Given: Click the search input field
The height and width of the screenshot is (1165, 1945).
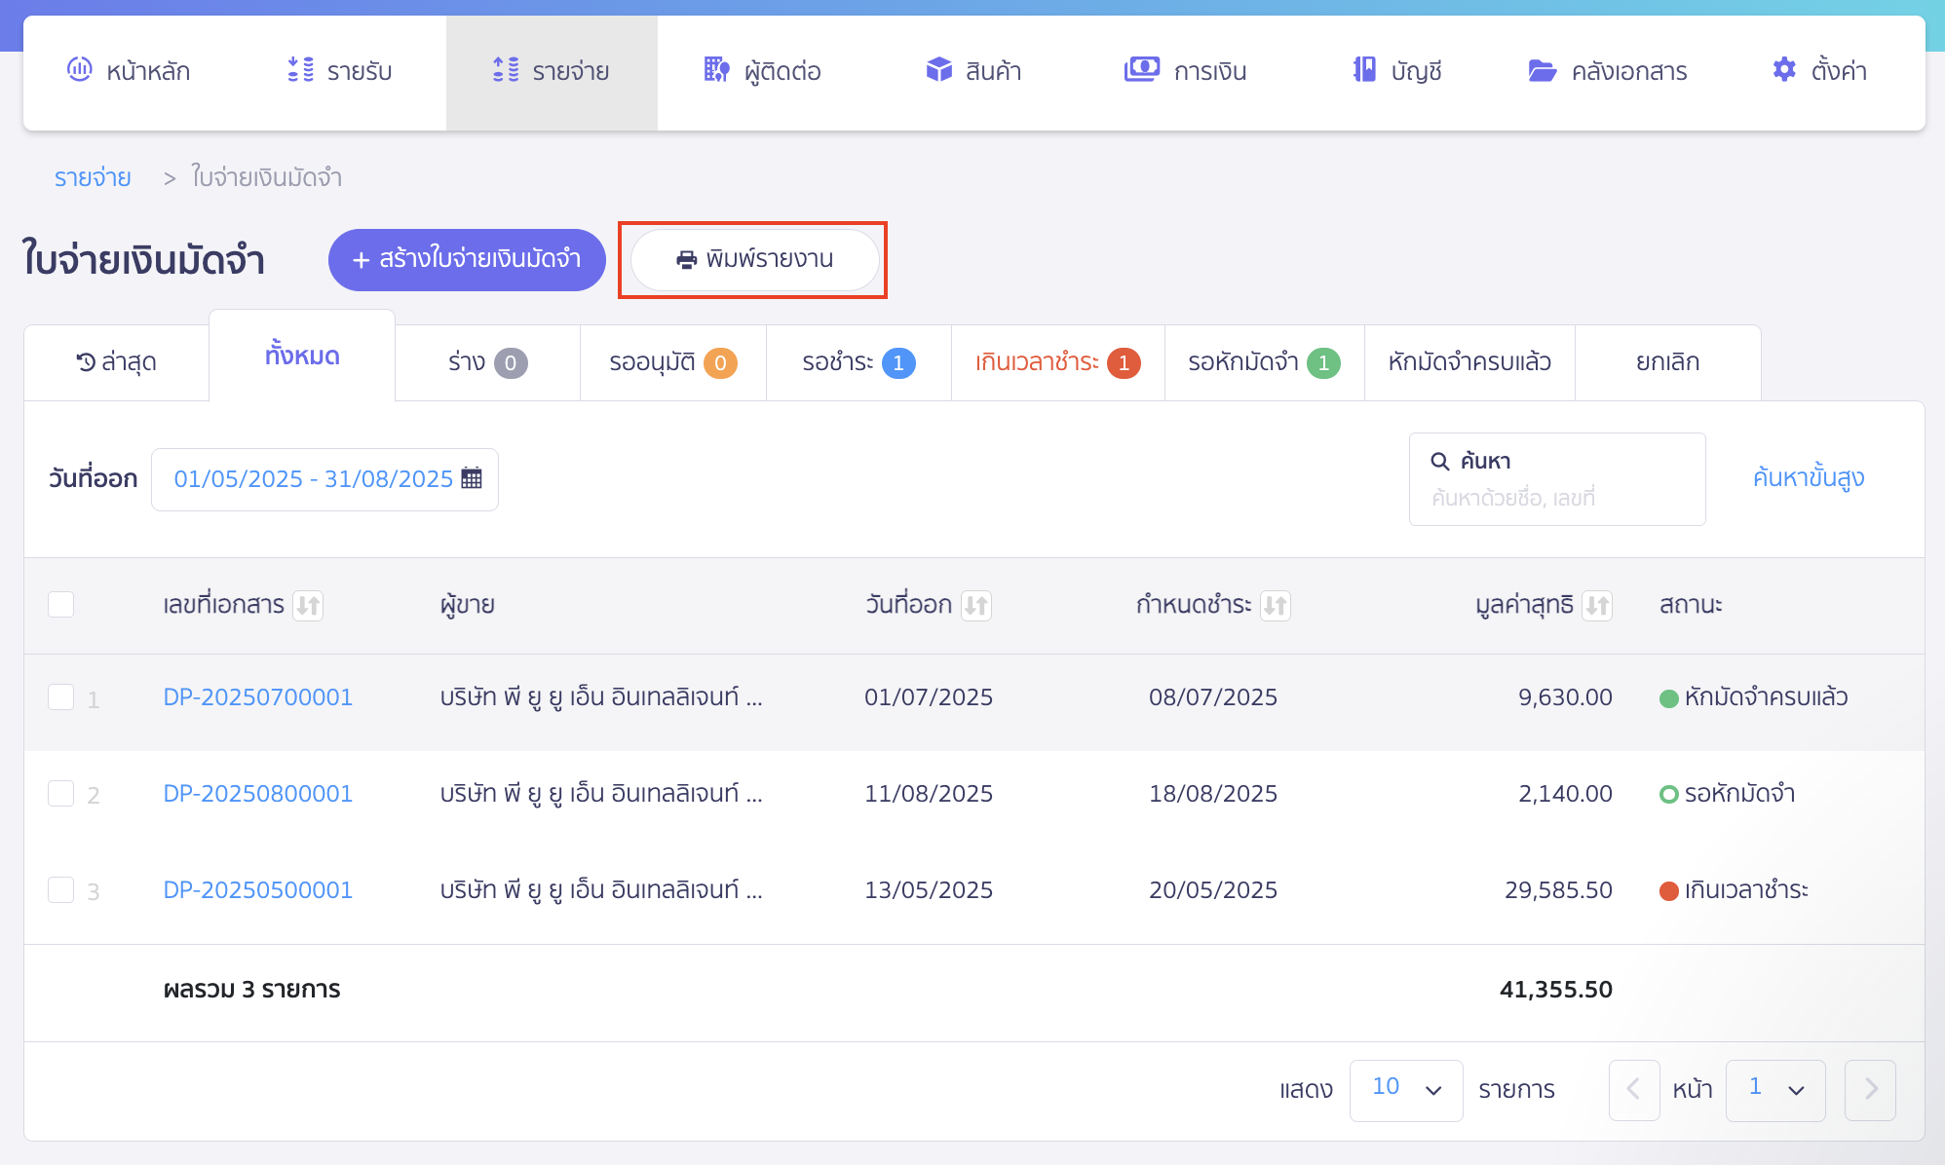Looking at the screenshot, I should (x=1556, y=497).
